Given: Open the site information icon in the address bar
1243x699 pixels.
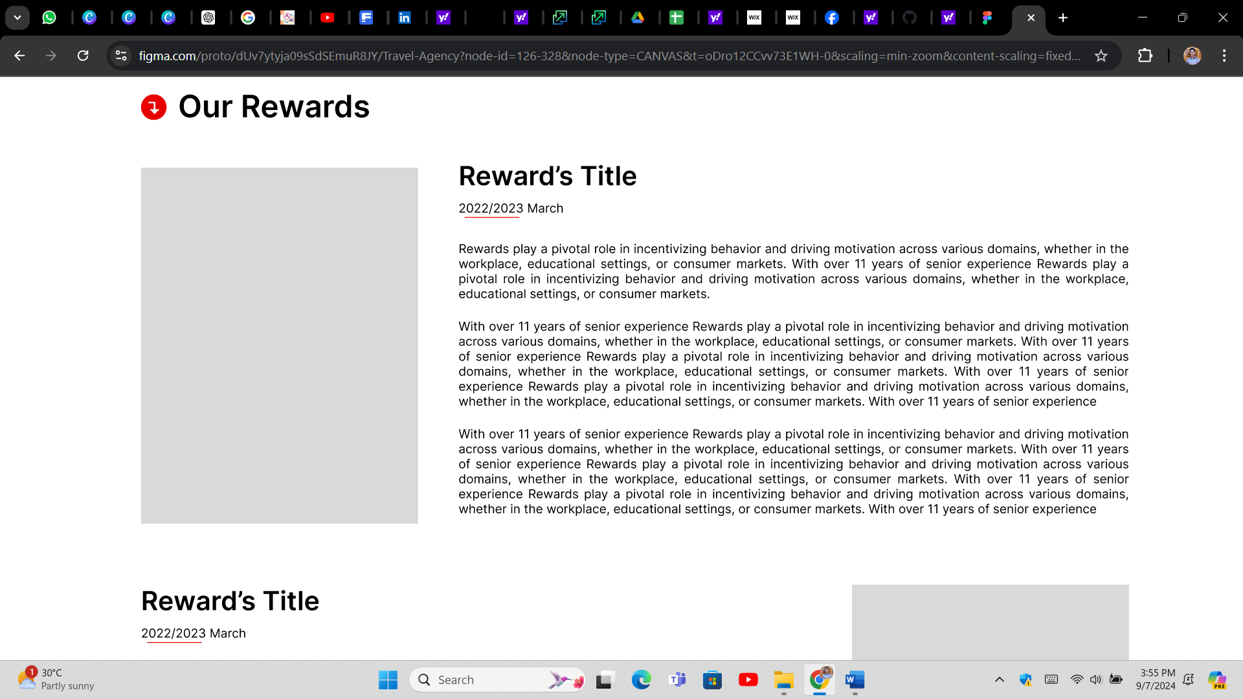Looking at the screenshot, I should pyautogui.click(x=121, y=56).
